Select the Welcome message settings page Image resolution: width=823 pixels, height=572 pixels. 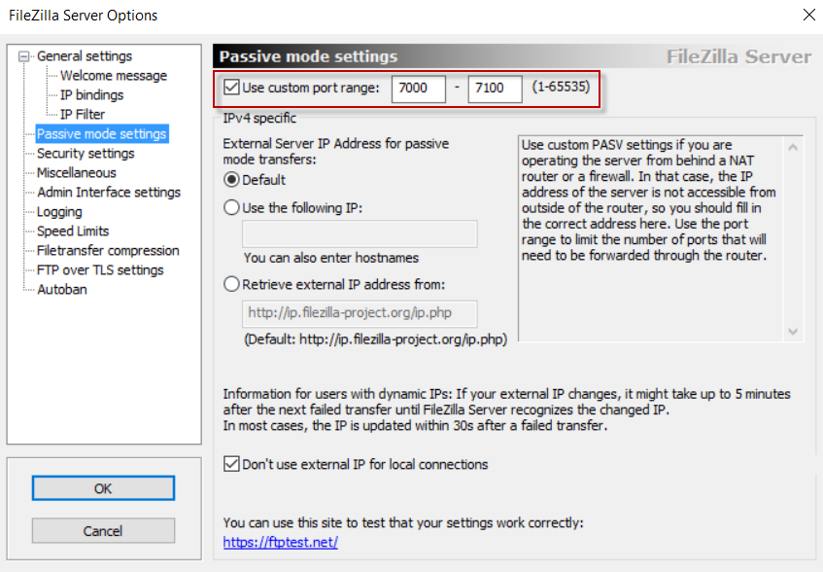111,75
